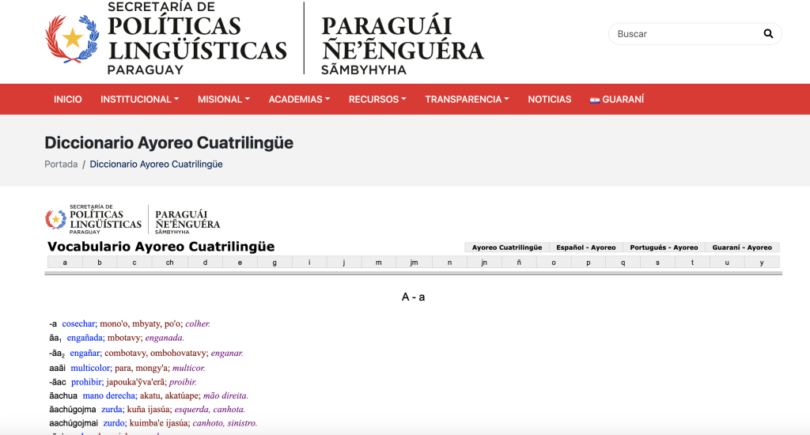Click the entry word 'multicolor'

(x=91, y=369)
